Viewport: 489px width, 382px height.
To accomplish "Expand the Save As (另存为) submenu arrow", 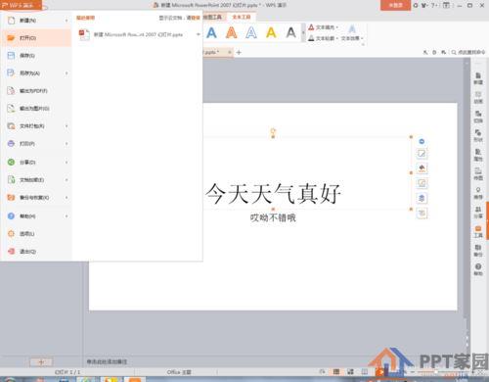I will tap(67, 73).
